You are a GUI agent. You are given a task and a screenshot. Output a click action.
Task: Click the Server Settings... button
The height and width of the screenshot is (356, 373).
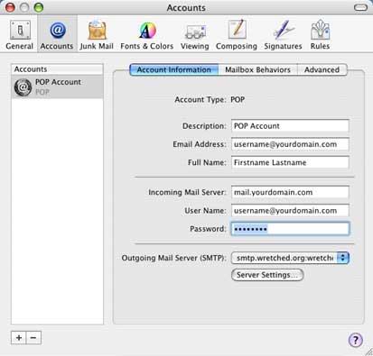click(x=267, y=275)
